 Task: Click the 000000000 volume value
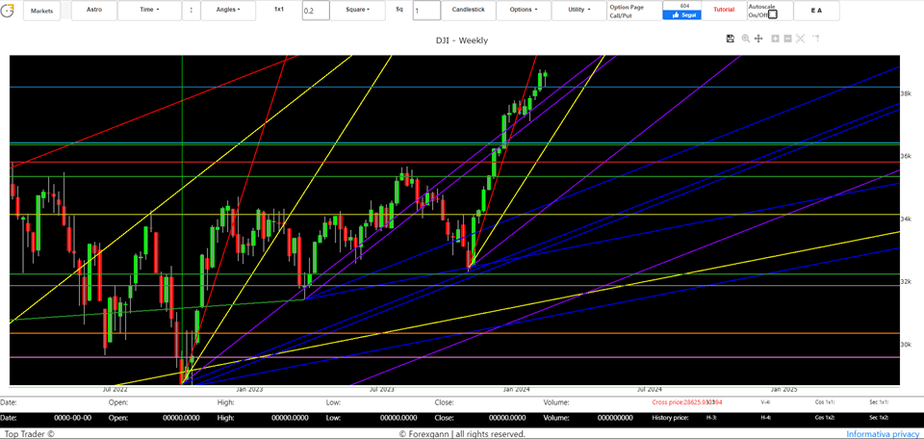click(x=615, y=418)
